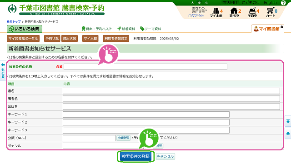
Task: Click the help question mark icon
Action: [283, 3]
